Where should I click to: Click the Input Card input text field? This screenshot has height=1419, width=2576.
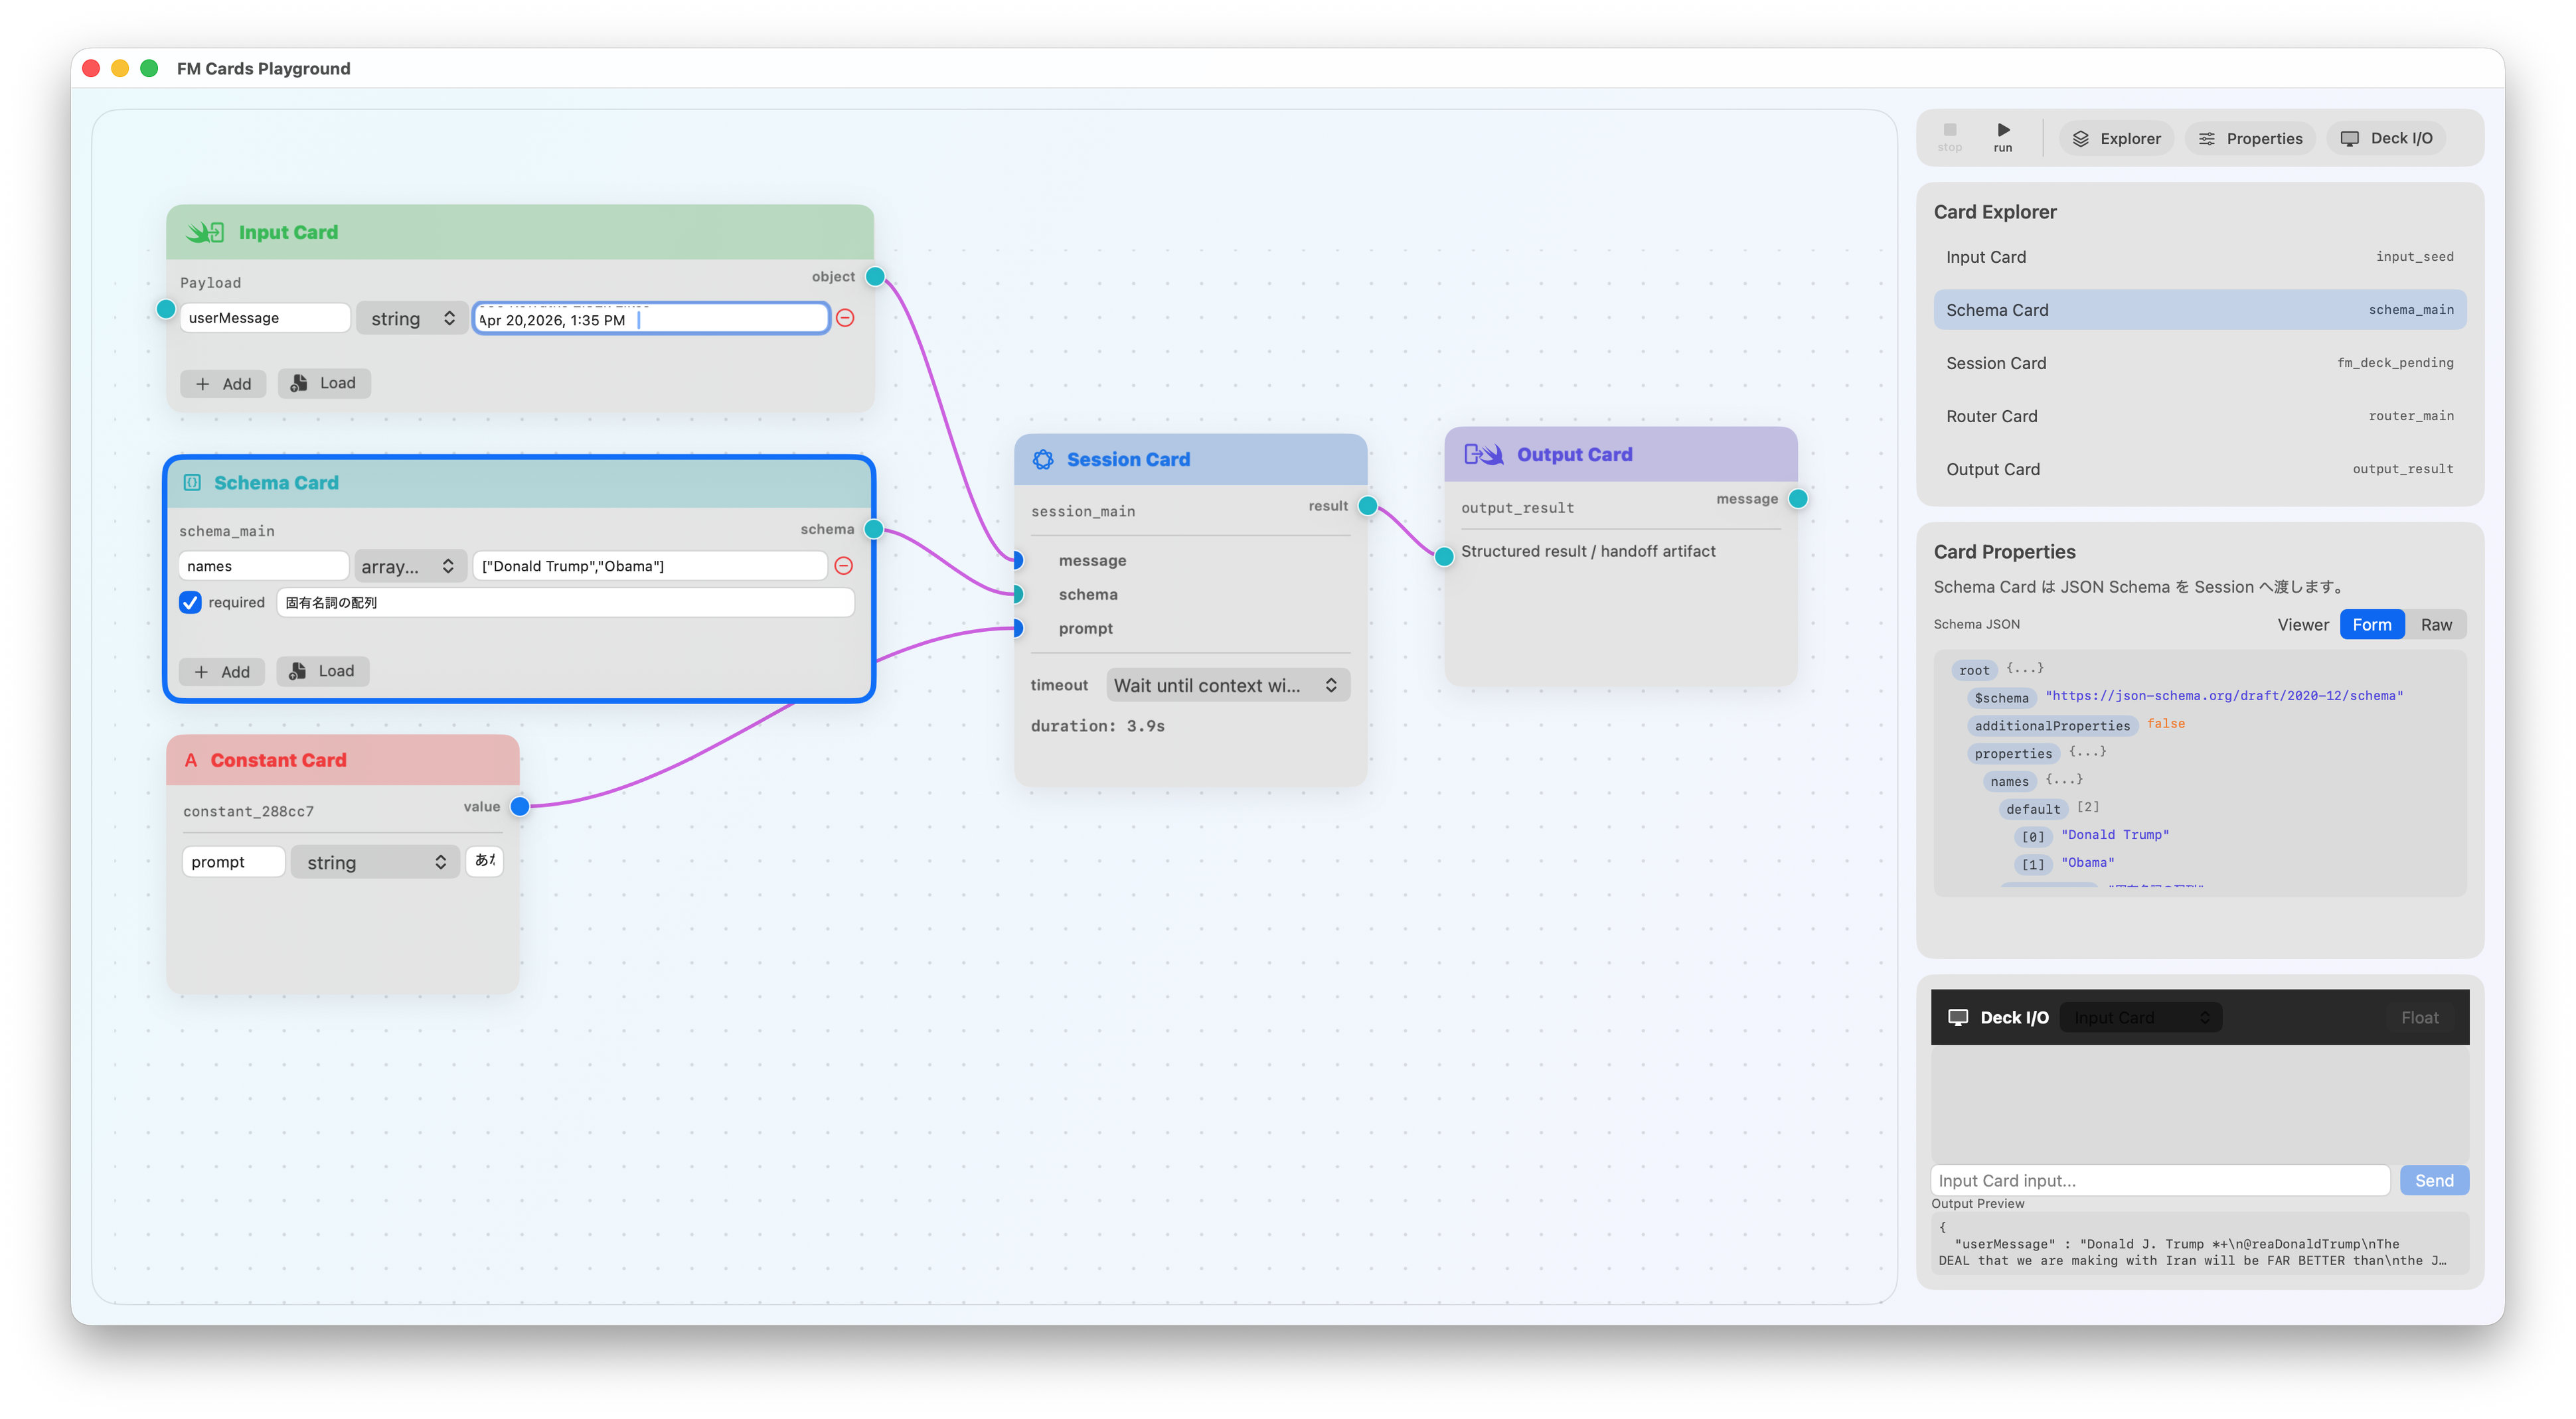click(2159, 1180)
